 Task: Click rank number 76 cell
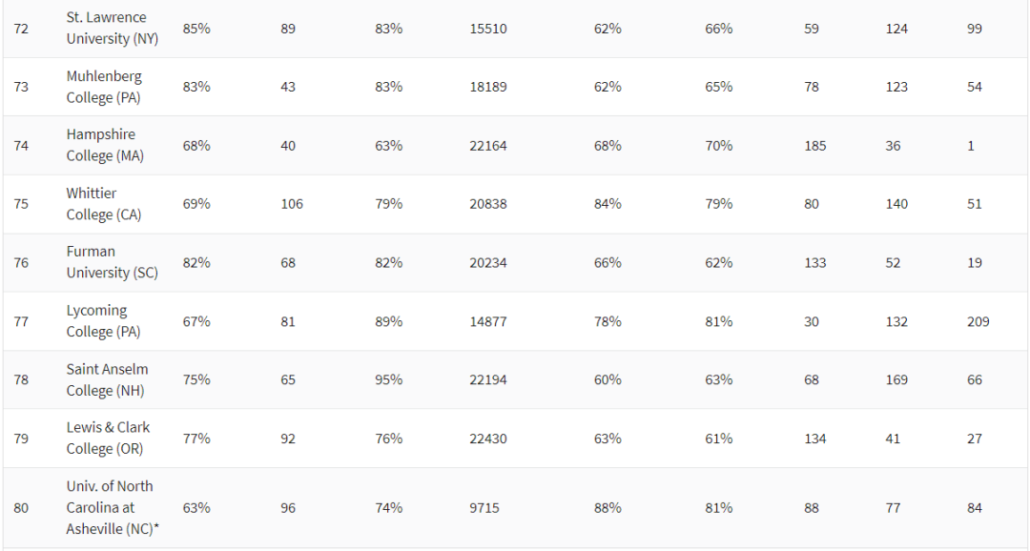pos(21,263)
